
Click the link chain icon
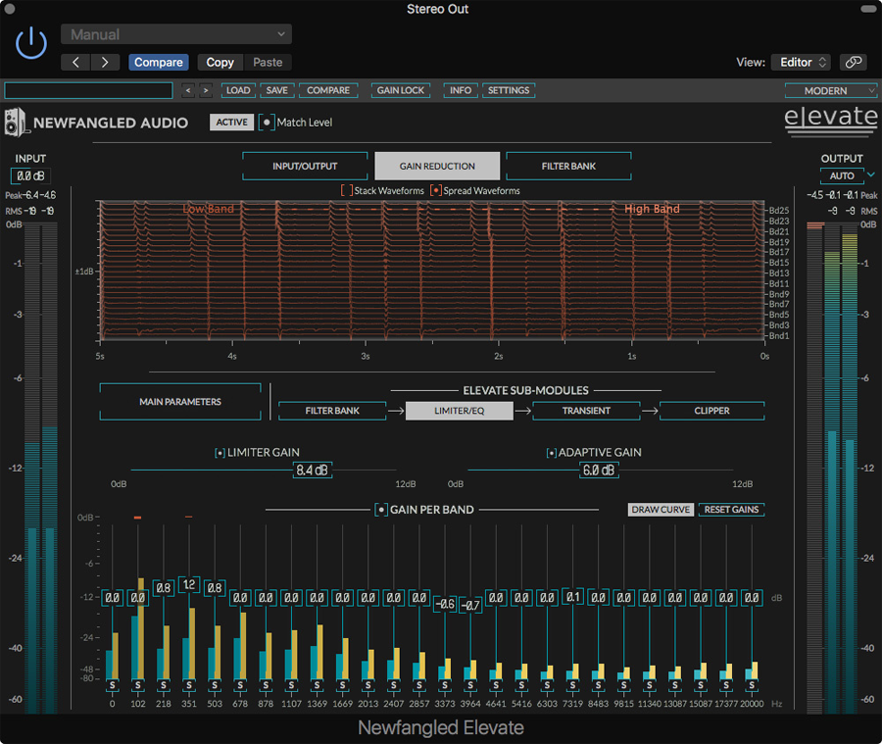[x=854, y=62]
